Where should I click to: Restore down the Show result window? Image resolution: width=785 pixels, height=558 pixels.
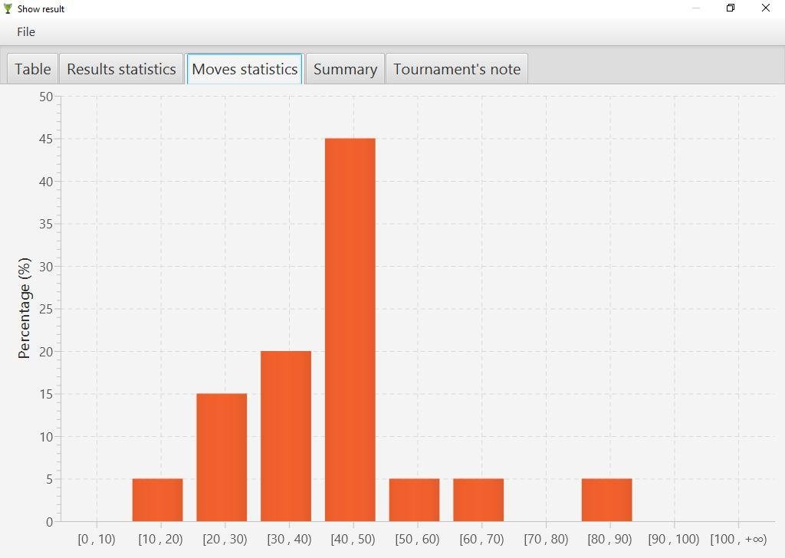[731, 8]
